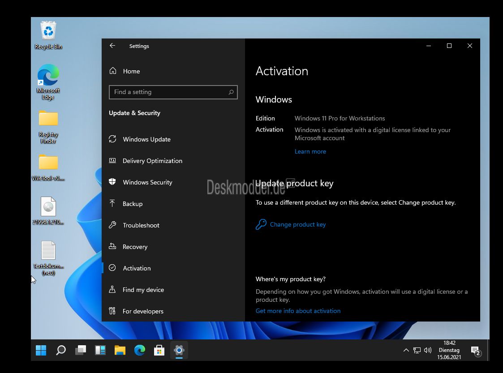Select Windows Security in the sidebar
This screenshot has height=373, width=503.
pyautogui.click(x=173, y=182)
